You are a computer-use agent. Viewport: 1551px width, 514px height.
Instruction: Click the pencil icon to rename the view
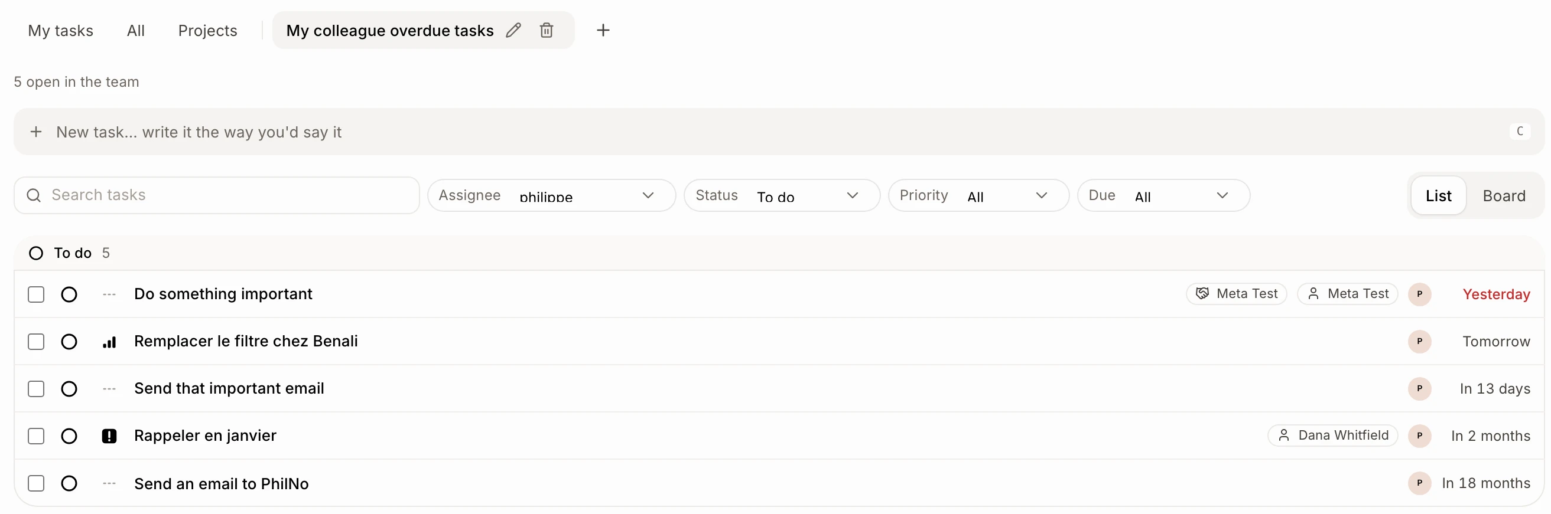513,30
